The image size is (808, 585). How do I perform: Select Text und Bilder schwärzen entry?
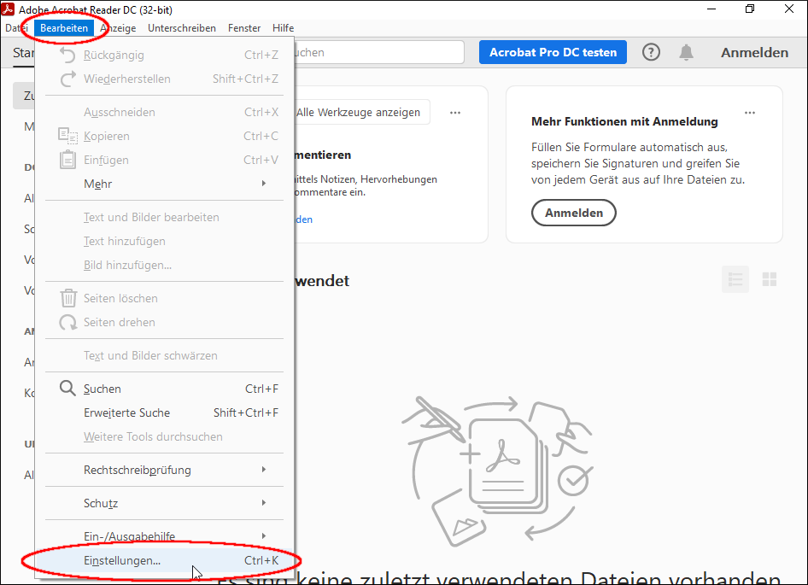(165, 355)
